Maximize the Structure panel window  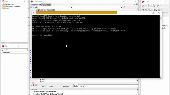coord(18,1)
